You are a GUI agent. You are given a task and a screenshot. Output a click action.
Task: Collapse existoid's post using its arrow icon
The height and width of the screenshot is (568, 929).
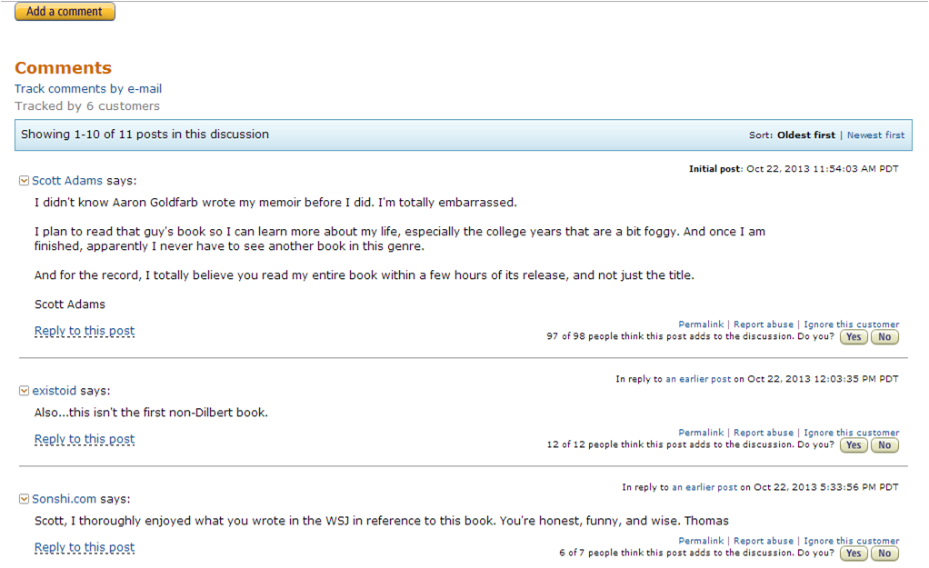click(x=24, y=391)
